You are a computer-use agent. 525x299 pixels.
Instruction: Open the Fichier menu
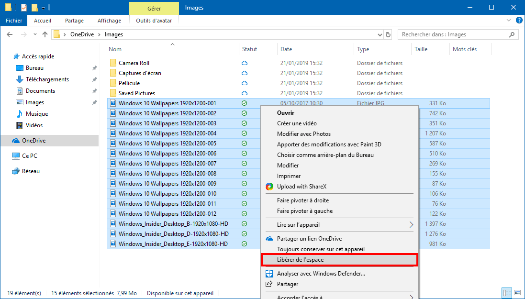tap(14, 21)
